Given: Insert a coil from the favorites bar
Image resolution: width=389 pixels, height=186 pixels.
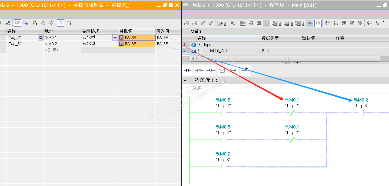Looking at the screenshot, I should [210, 70].
